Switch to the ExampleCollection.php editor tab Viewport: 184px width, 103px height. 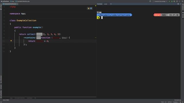tap(10, 4)
